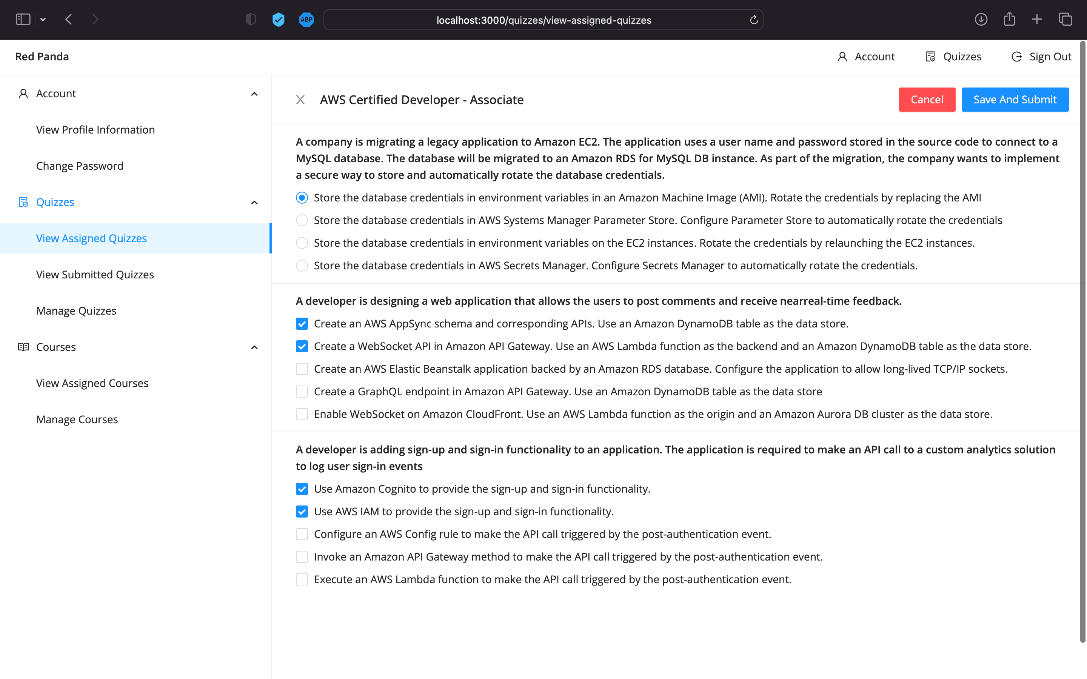
Task: Cancel the quiz with the red button
Action: [x=927, y=99]
